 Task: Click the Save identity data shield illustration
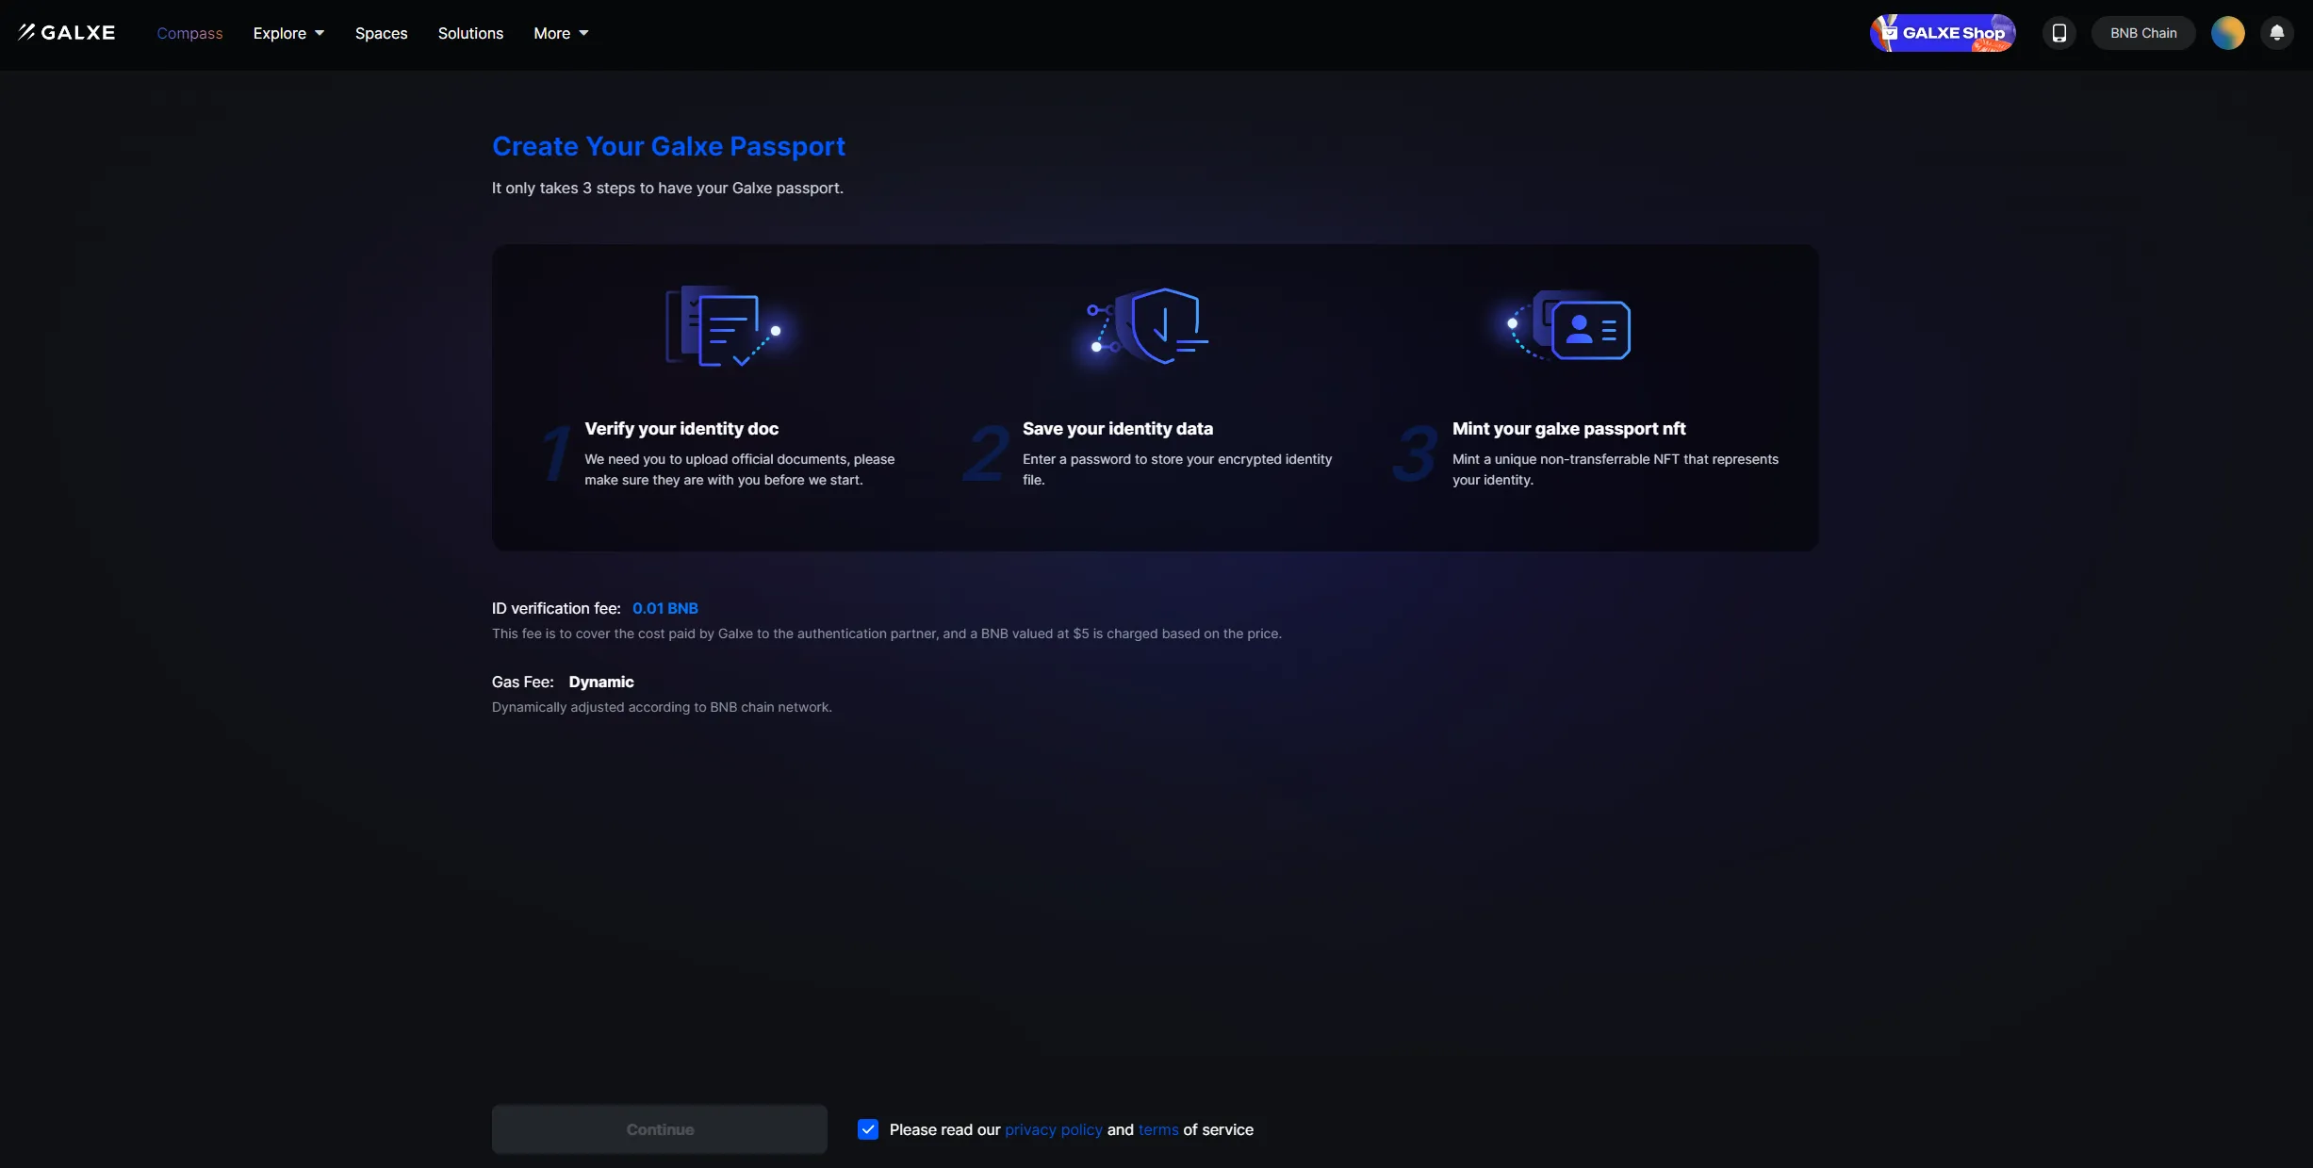1148,326
